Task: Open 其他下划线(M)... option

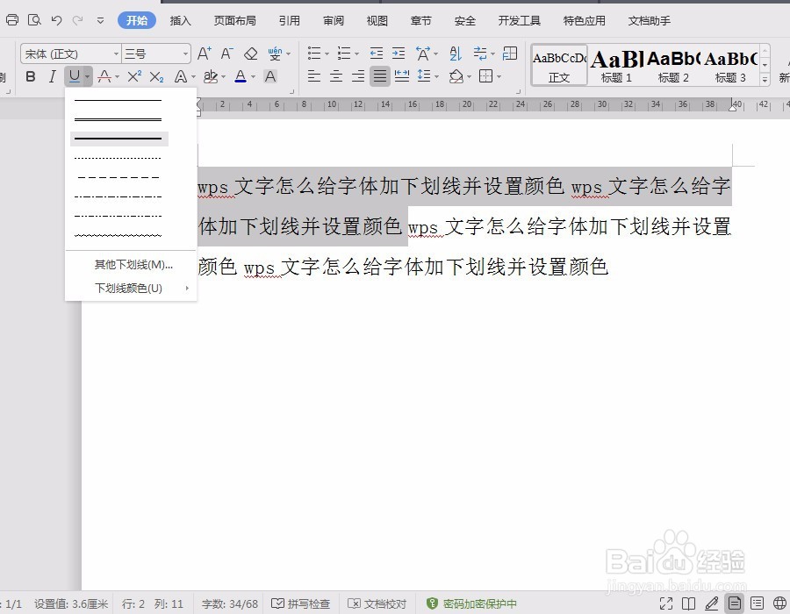Action: [131, 265]
